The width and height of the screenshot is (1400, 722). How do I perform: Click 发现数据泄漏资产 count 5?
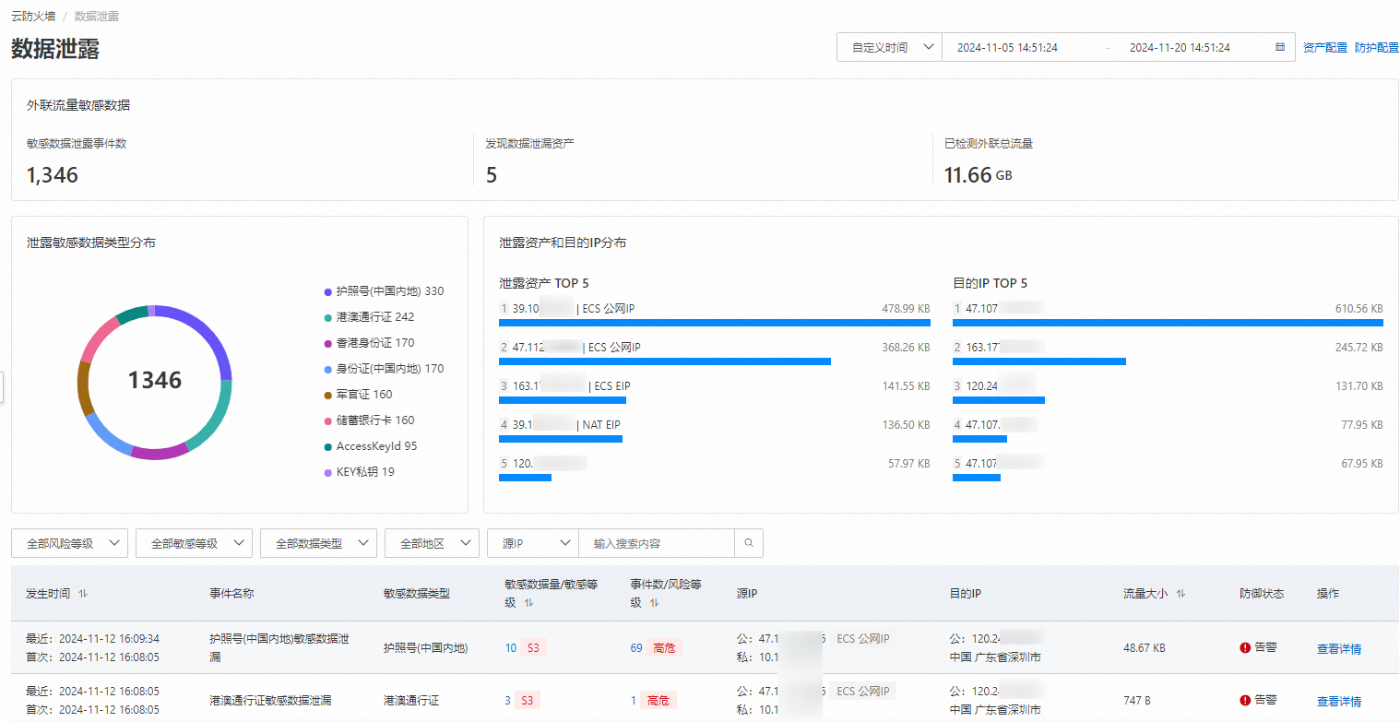coord(492,175)
